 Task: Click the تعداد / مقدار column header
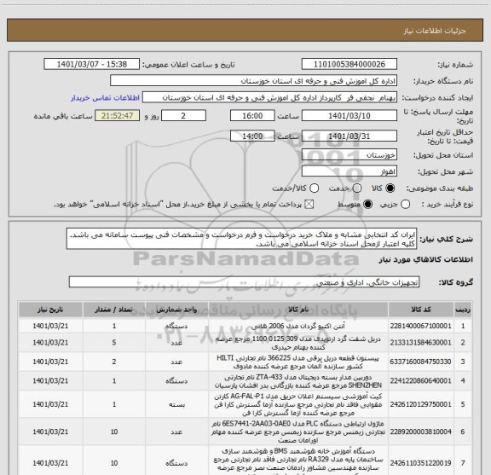coord(114,310)
